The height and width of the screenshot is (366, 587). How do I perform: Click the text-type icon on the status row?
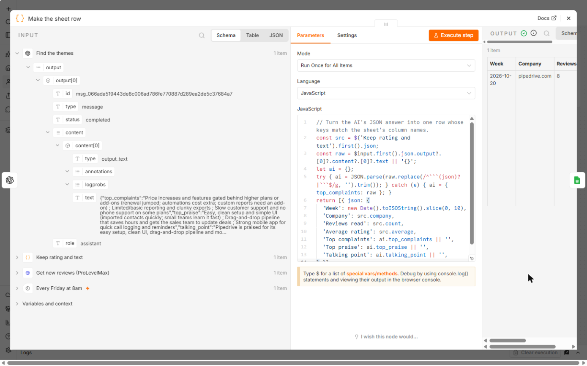(58, 120)
